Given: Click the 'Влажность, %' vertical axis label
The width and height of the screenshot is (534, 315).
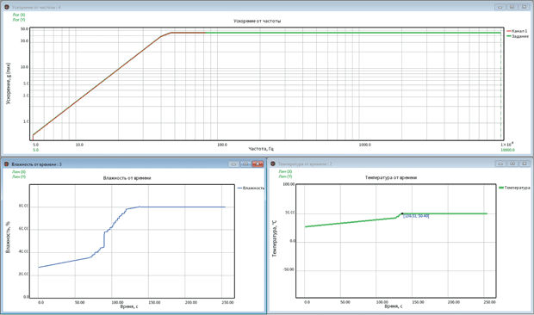Looking at the screenshot, I should coord(8,238).
